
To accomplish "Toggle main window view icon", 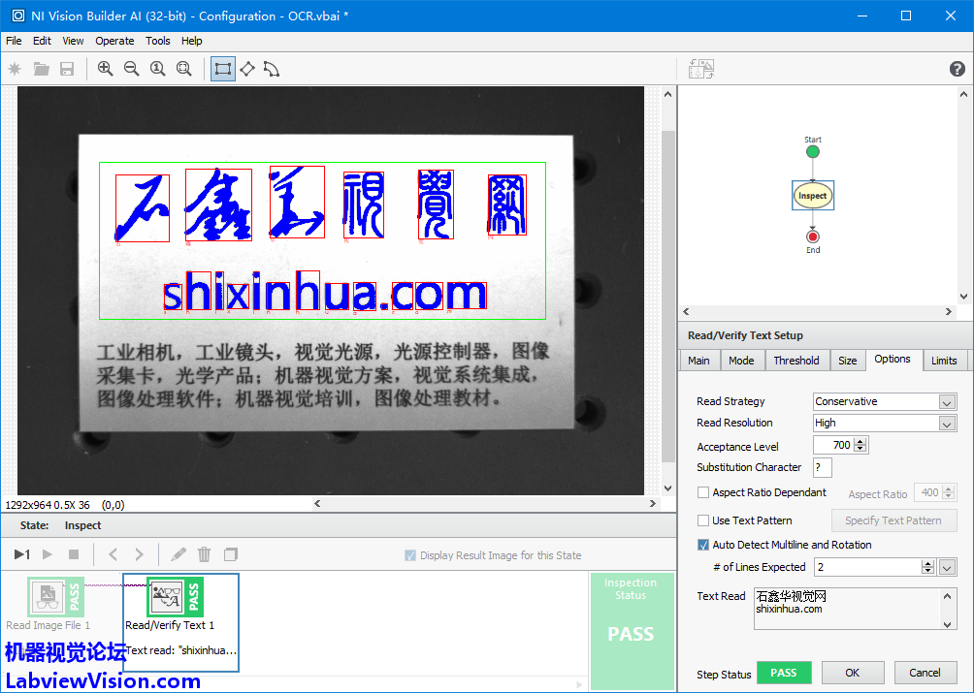I will point(701,69).
